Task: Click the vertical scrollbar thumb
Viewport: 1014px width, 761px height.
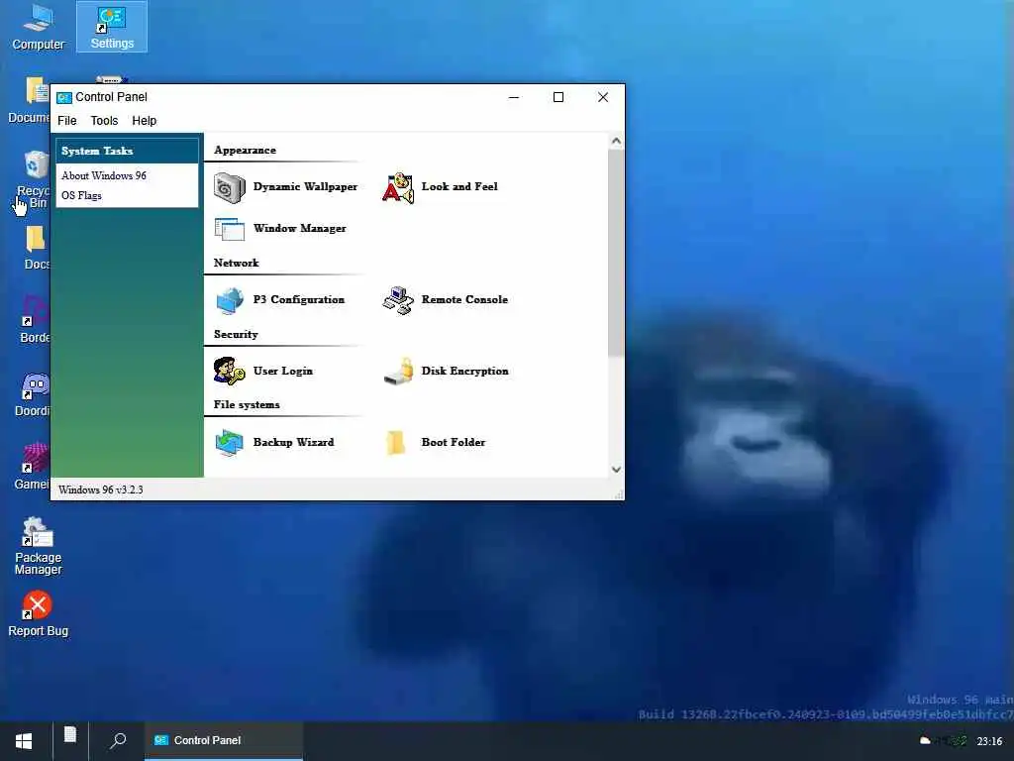Action: pyautogui.click(x=616, y=254)
